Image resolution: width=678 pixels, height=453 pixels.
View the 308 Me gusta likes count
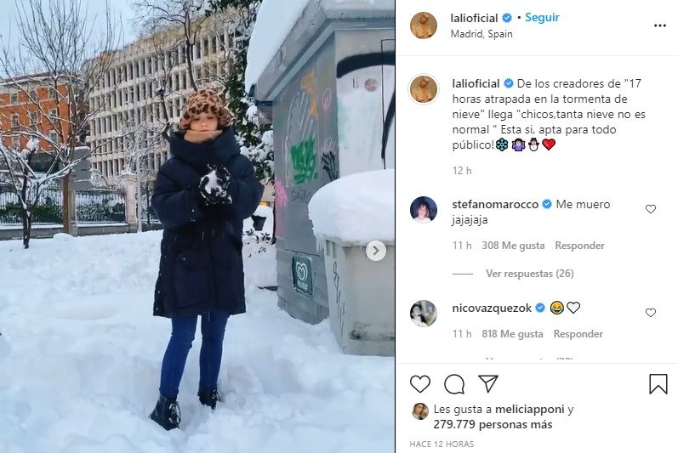(x=513, y=246)
